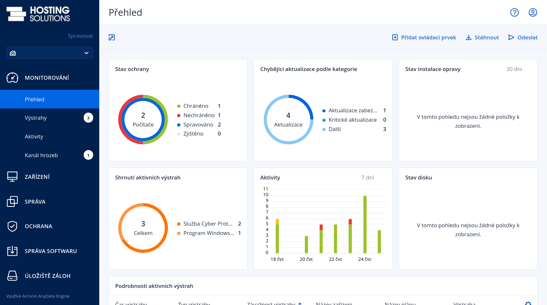Click the Typ výstrahy column header
Image resolution: width=547 pixels, height=305 pixels.
[194, 304]
